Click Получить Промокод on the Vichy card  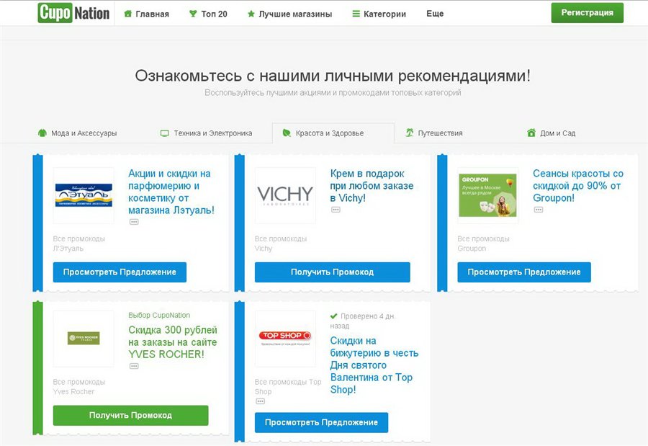(331, 272)
